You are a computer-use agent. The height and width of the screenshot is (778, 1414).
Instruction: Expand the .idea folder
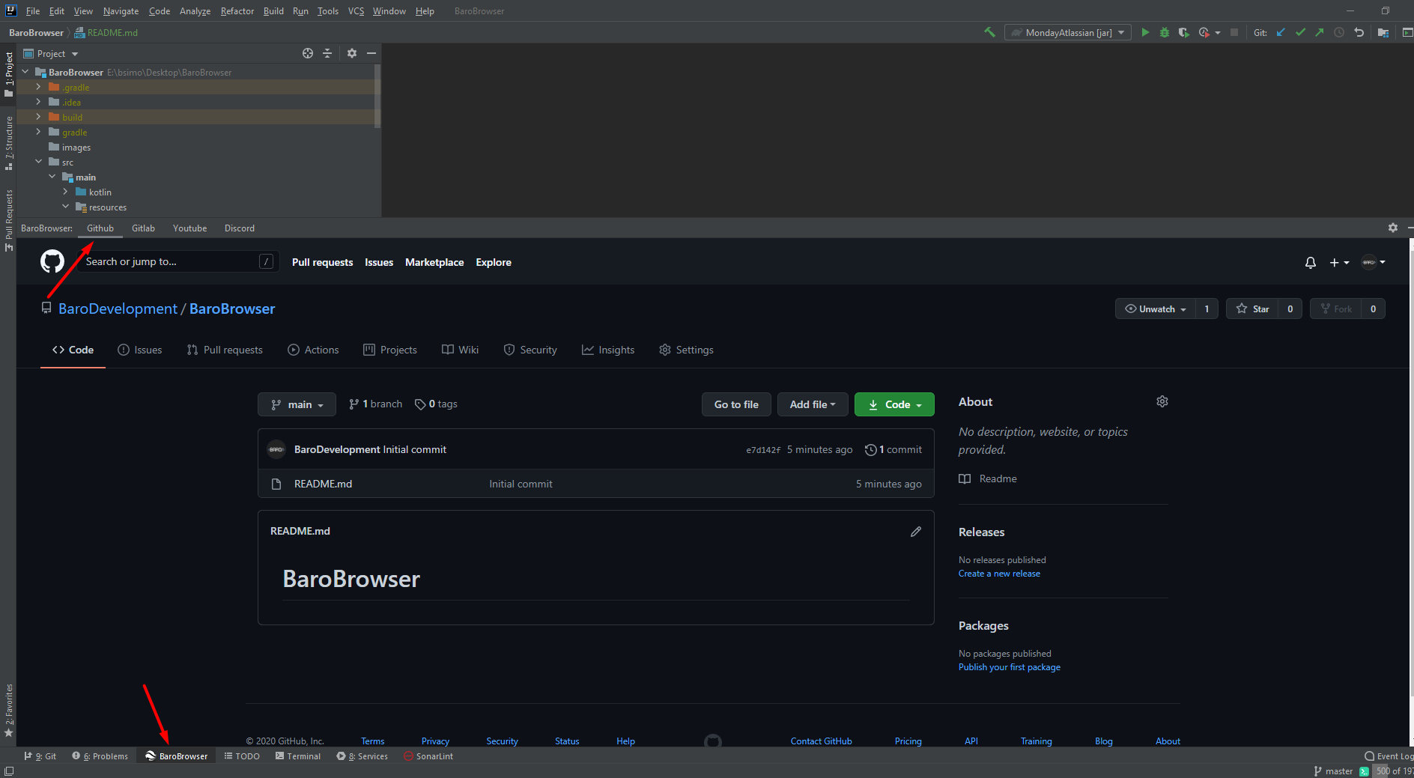[x=38, y=102]
